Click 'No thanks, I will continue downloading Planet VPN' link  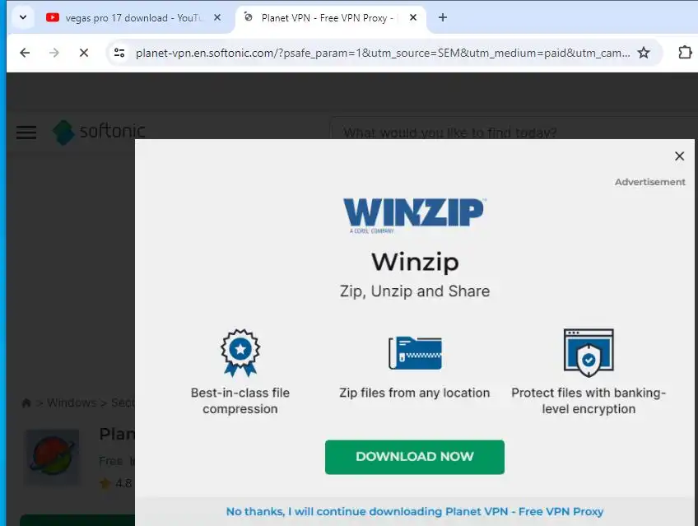415,512
